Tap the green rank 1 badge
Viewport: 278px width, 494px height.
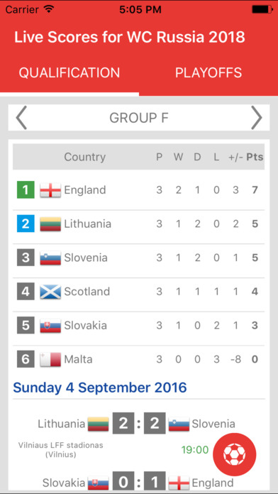26,190
